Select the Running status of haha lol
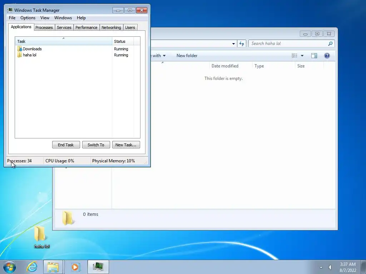The image size is (366, 274). click(121, 55)
